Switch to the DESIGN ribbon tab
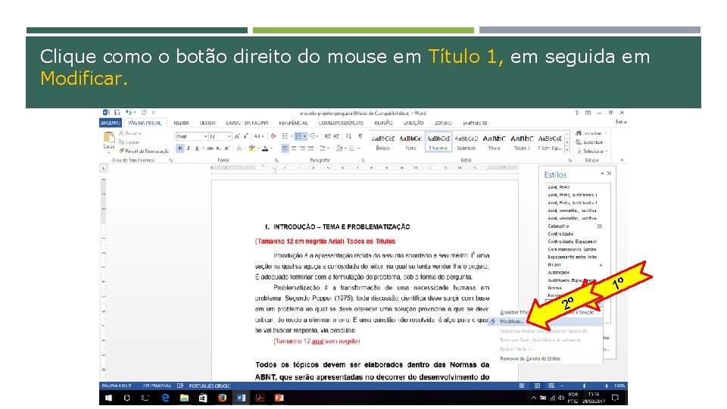This screenshot has width=727, height=409. (207, 123)
